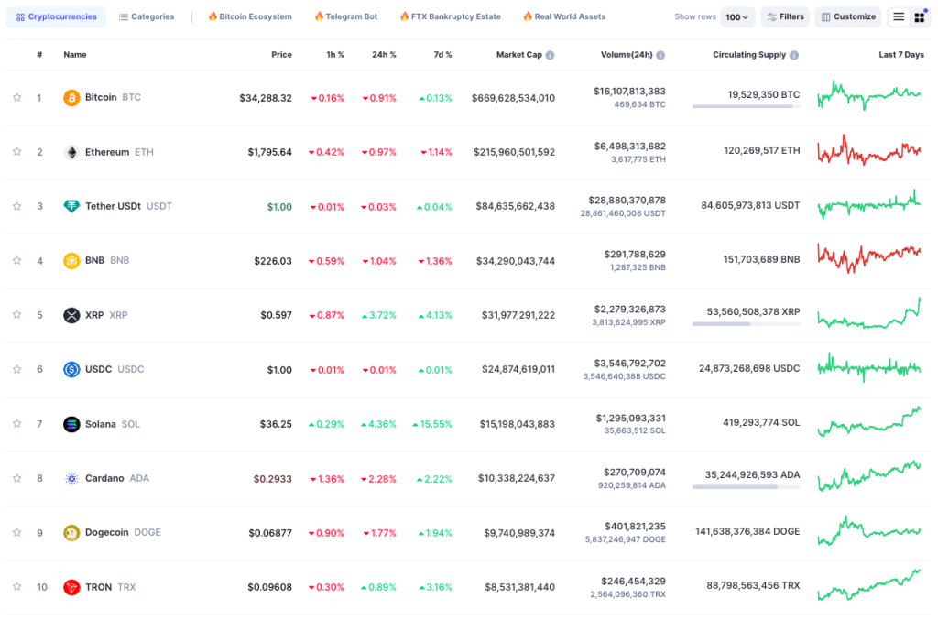Open the Tether USDt name link

point(113,206)
